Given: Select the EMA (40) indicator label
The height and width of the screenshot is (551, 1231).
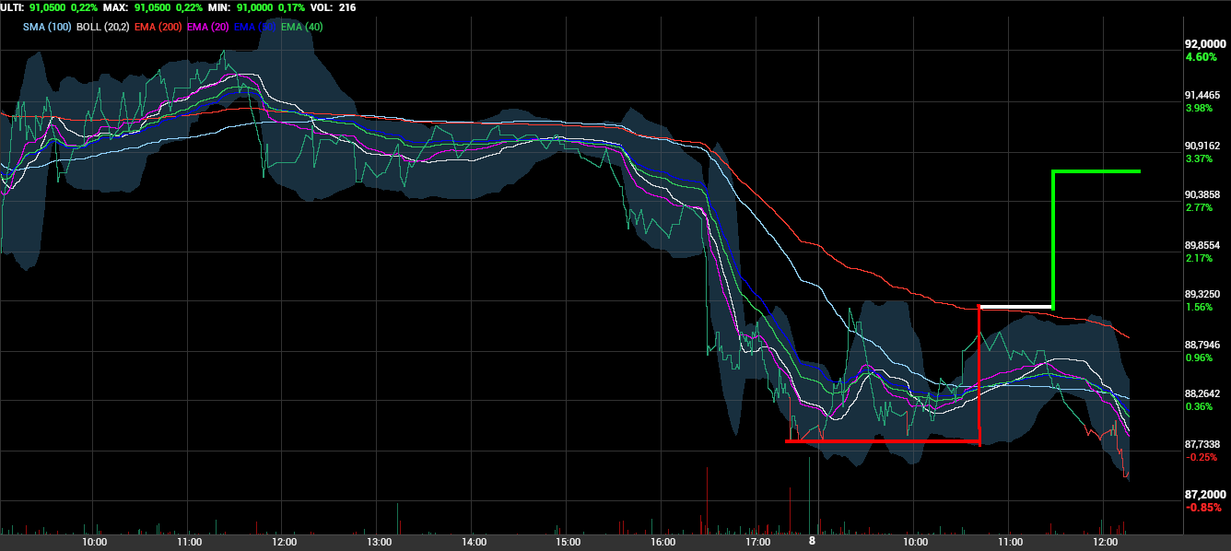Looking at the screenshot, I should 301,27.
